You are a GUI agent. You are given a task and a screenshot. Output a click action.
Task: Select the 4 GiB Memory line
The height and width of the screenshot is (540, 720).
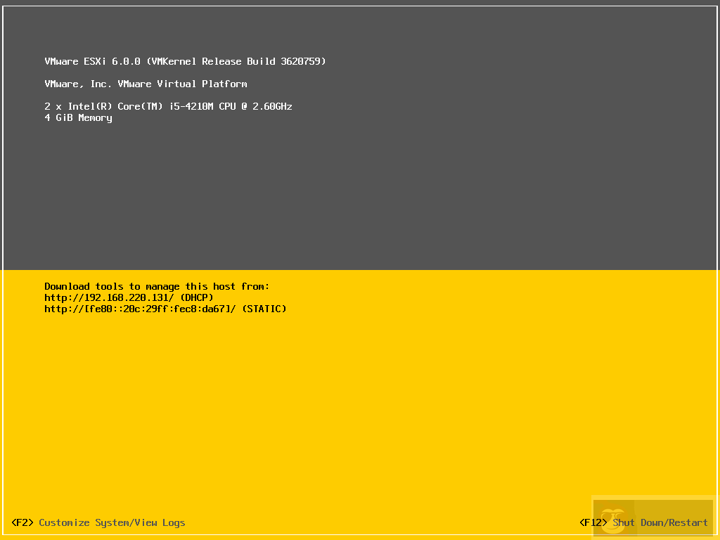point(78,117)
